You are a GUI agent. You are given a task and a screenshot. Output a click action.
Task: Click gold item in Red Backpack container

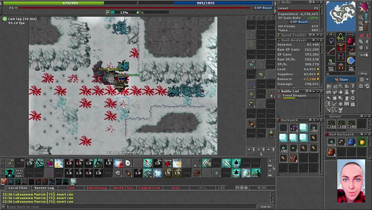[x=362, y=142]
